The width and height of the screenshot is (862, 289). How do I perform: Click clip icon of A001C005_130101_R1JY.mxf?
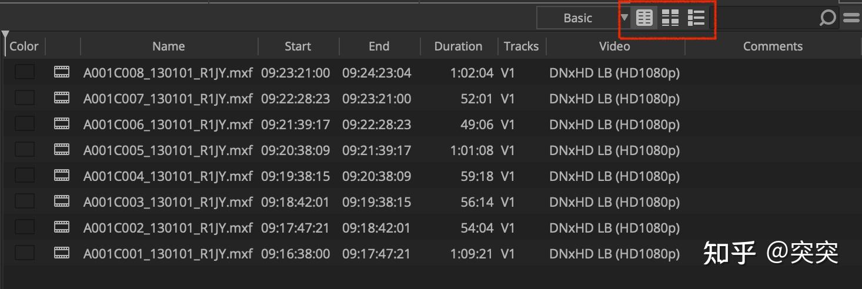coord(62,150)
